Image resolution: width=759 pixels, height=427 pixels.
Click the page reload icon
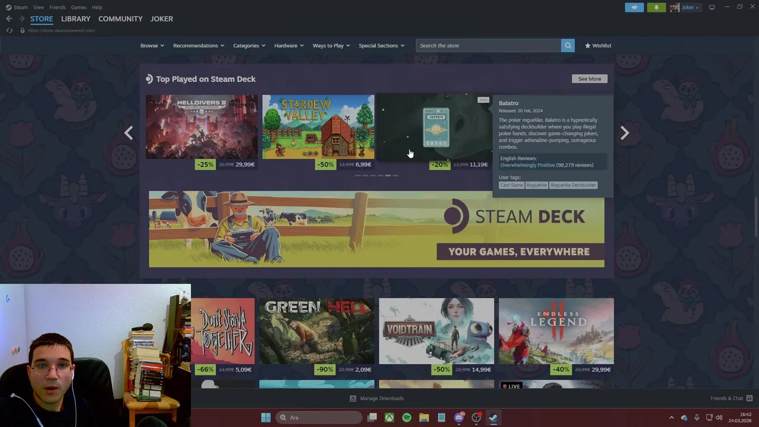[x=9, y=30]
